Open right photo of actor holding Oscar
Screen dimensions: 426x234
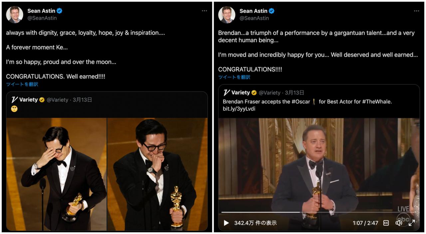(x=157, y=174)
